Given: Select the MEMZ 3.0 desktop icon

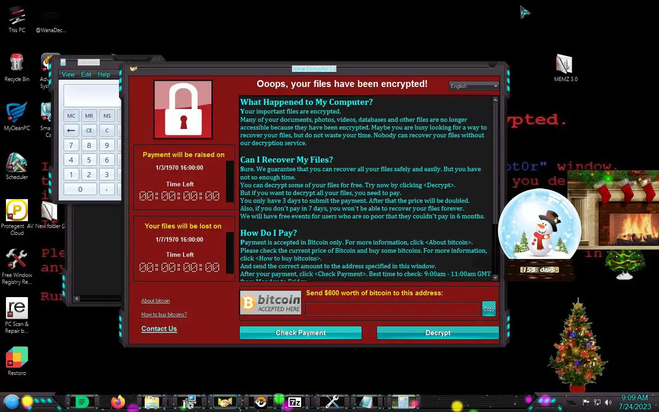Looking at the screenshot, I should pyautogui.click(x=566, y=68).
